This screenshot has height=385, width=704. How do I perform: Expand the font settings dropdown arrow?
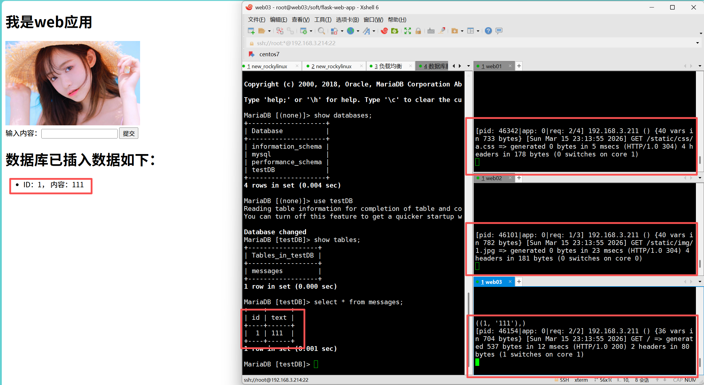coord(374,31)
